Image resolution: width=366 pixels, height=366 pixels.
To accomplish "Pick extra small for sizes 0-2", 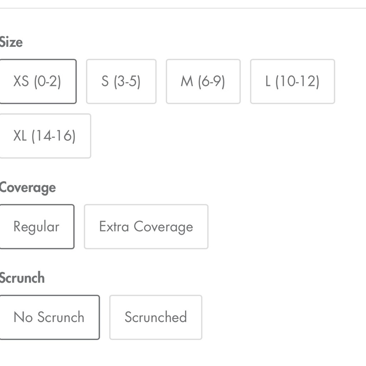I will (37, 82).
